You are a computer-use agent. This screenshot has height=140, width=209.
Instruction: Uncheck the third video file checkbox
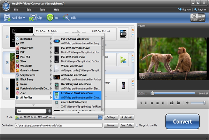pyautogui.click(x=7, y=88)
